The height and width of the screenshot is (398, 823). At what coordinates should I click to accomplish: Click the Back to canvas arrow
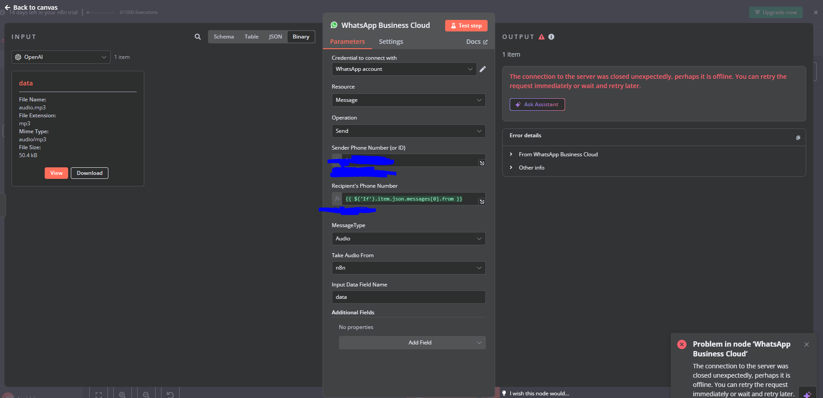(8, 8)
